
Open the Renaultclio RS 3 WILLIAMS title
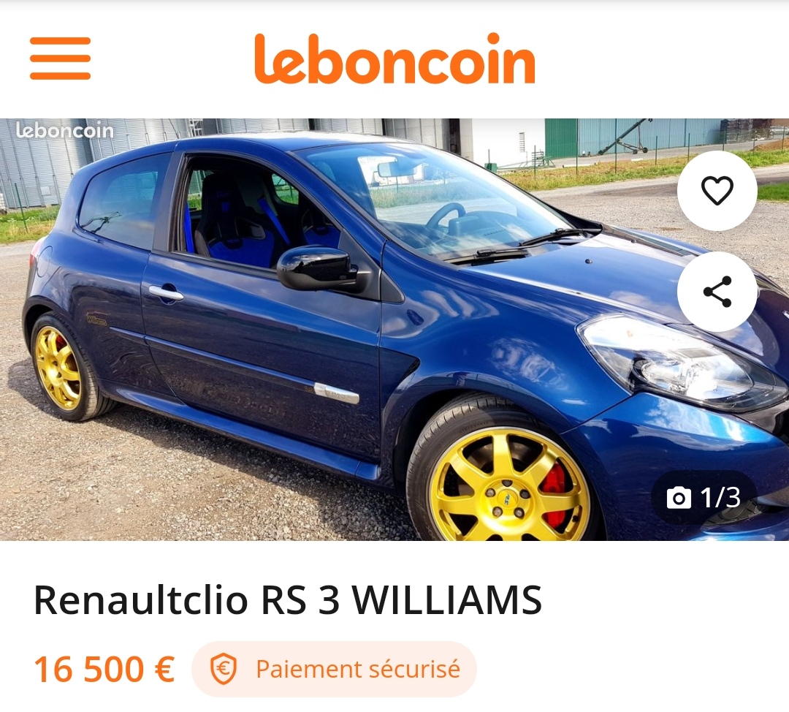[x=288, y=599]
